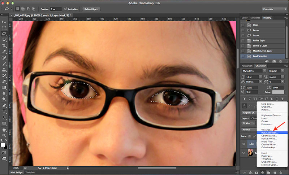Click the Refine Edge button
This screenshot has width=289, height=175.
(91, 9)
